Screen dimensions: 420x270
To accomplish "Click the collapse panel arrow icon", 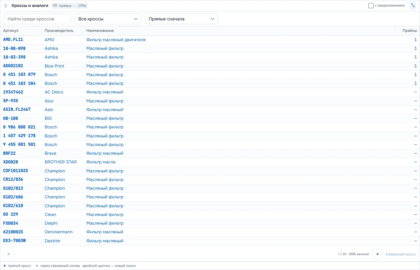I will (413, 6).
